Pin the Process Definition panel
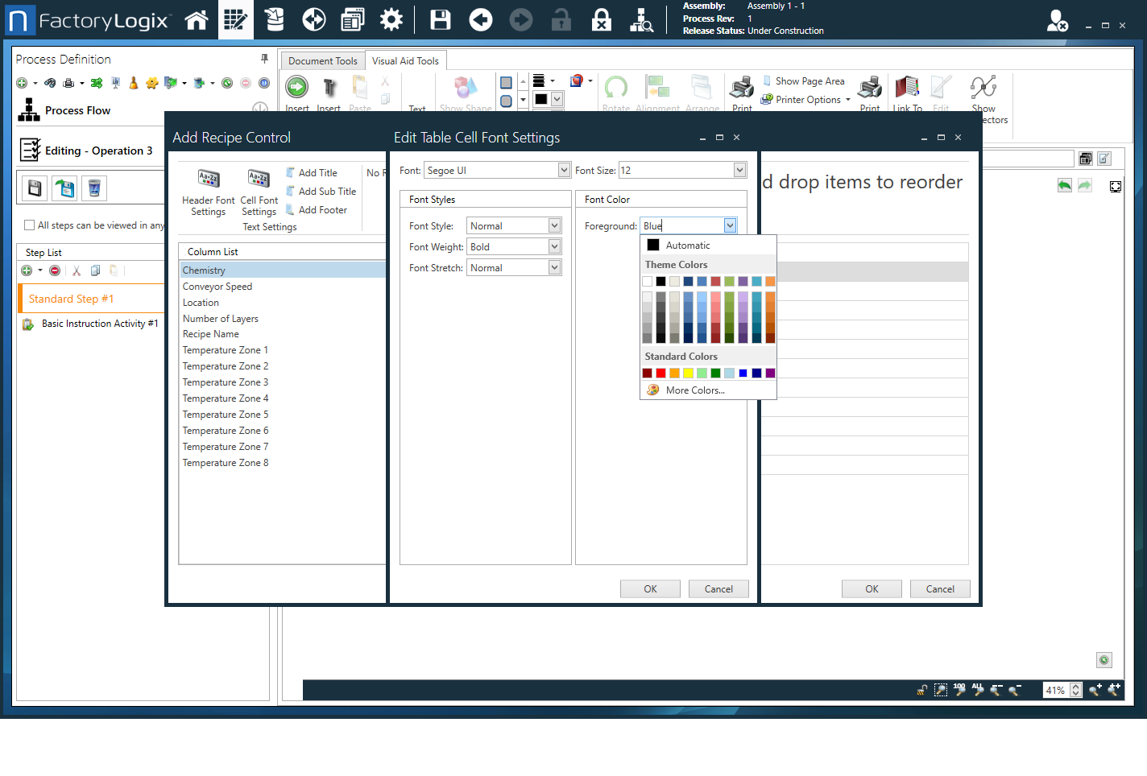Viewport: 1147px width, 776px height. [263, 58]
